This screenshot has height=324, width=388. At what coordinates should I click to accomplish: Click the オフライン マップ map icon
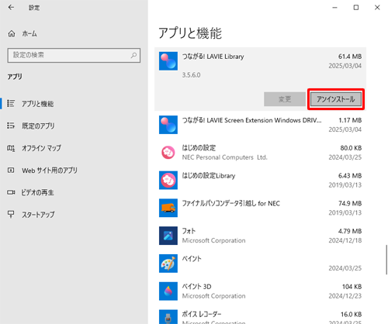coord(11,148)
